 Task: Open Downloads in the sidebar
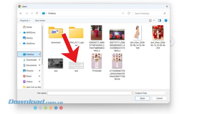(x=30, y=60)
